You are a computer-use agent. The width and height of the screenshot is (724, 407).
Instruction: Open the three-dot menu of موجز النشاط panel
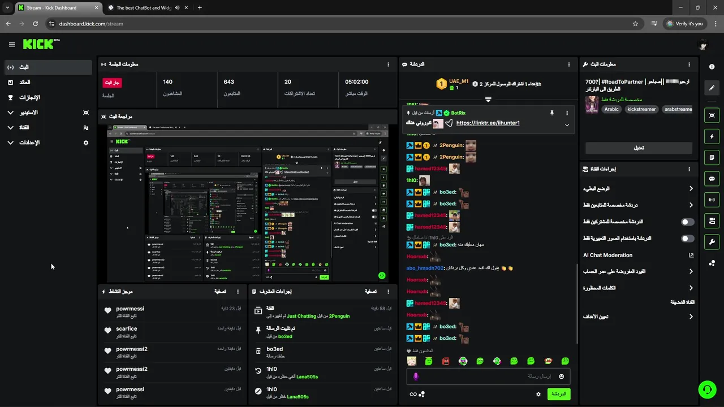(238, 292)
